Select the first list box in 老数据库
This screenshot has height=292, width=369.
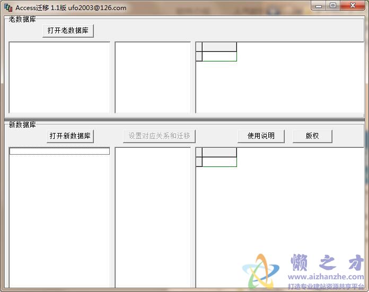click(x=59, y=77)
